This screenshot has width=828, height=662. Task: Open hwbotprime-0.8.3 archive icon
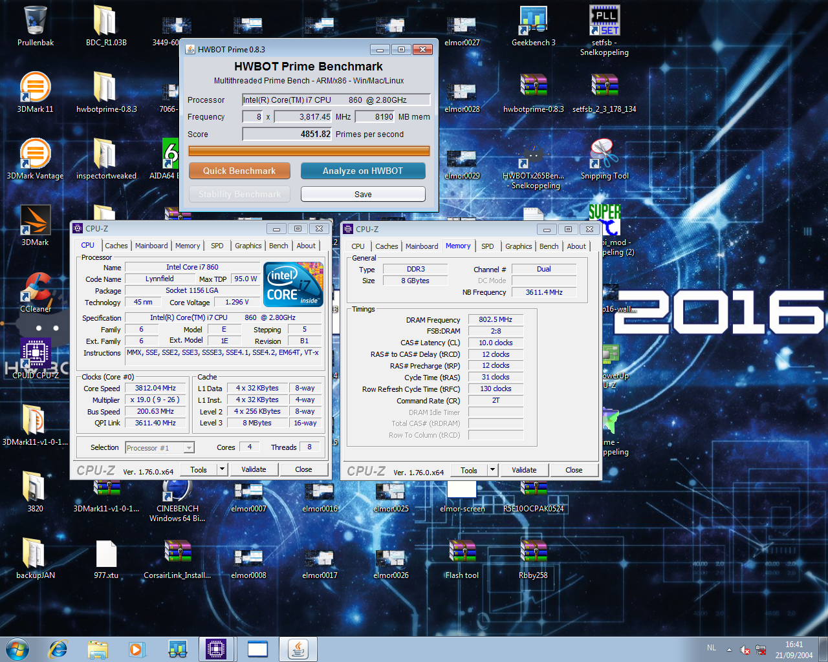coord(533,92)
